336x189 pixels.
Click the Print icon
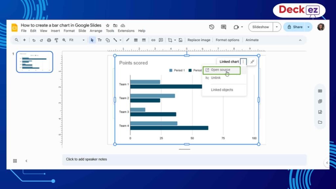49,40
